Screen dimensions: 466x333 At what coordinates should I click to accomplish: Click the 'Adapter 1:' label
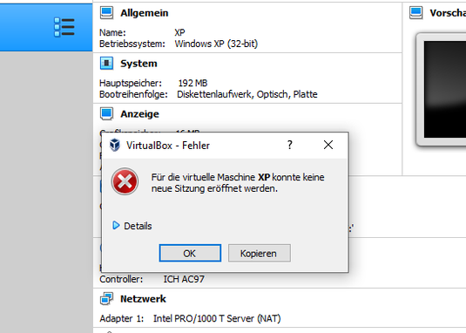tap(122, 318)
